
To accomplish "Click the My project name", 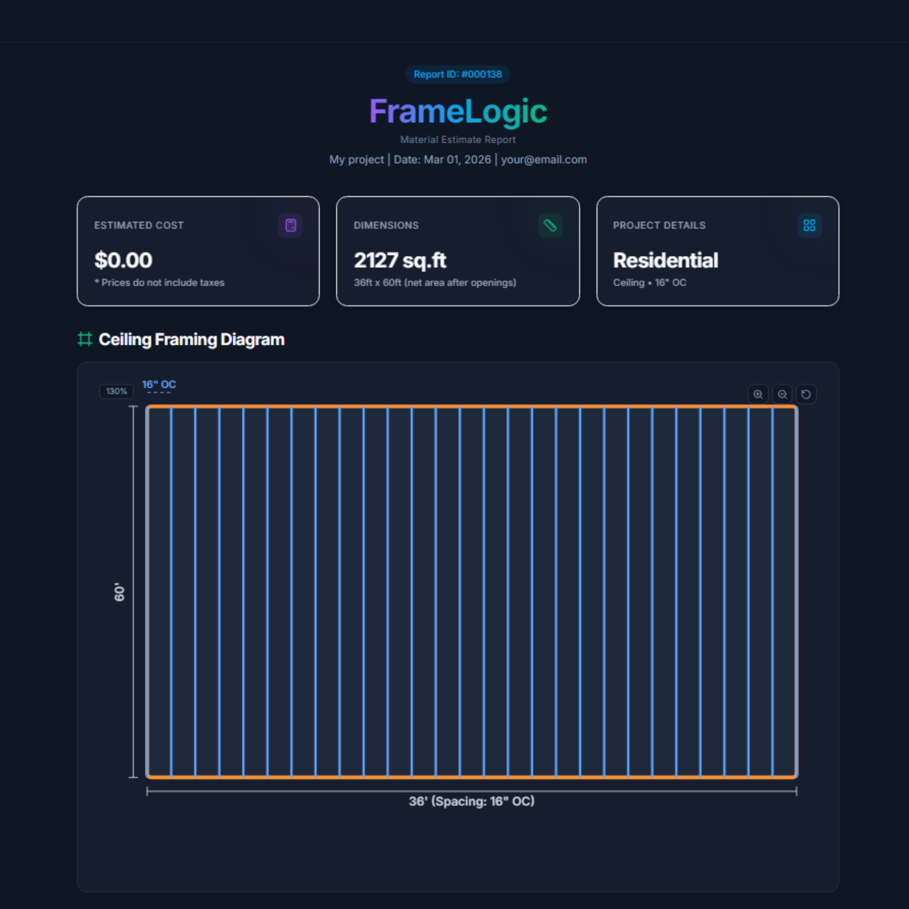I will click(x=357, y=160).
